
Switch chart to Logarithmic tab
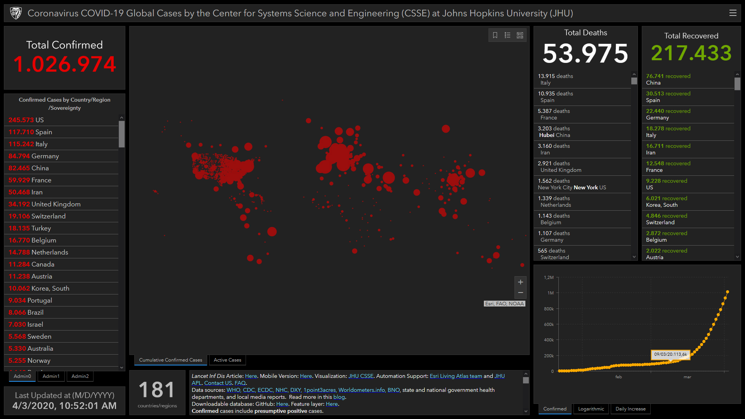[x=591, y=409]
